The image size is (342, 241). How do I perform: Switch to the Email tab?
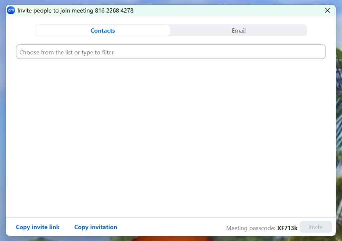238,30
